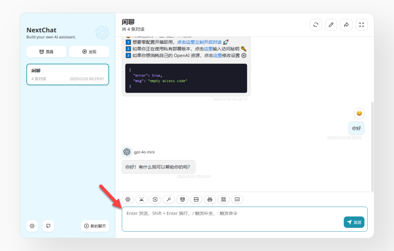Click the upload image icon
The image size is (394, 251).
(142, 199)
